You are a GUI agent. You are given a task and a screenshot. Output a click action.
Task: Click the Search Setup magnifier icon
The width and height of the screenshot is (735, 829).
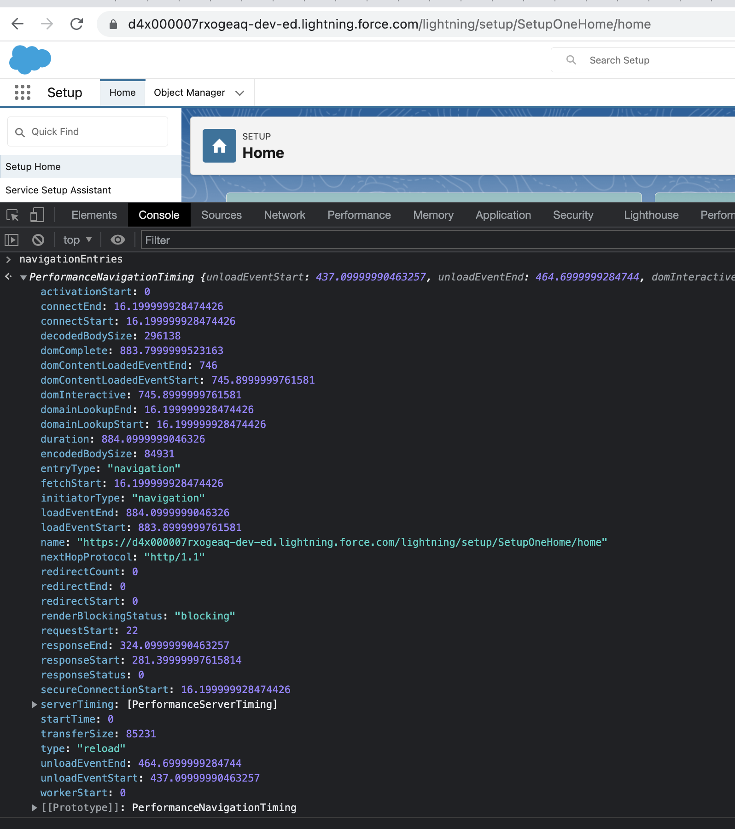pyautogui.click(x=571, y=60)
